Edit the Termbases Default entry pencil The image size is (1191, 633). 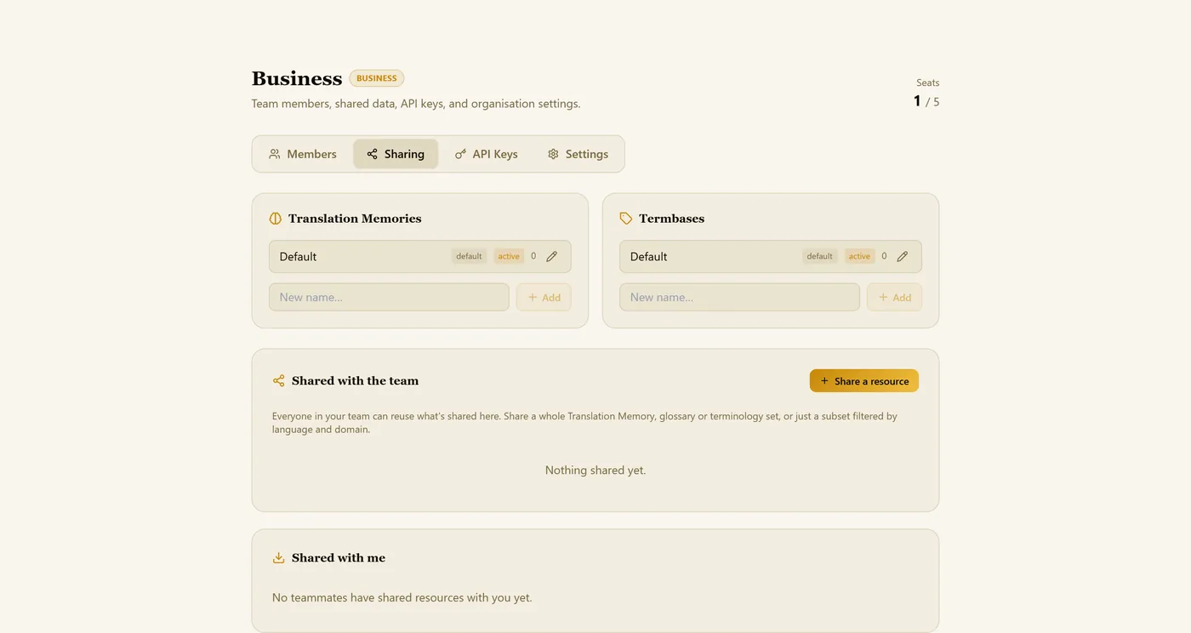tap(903, 256)
